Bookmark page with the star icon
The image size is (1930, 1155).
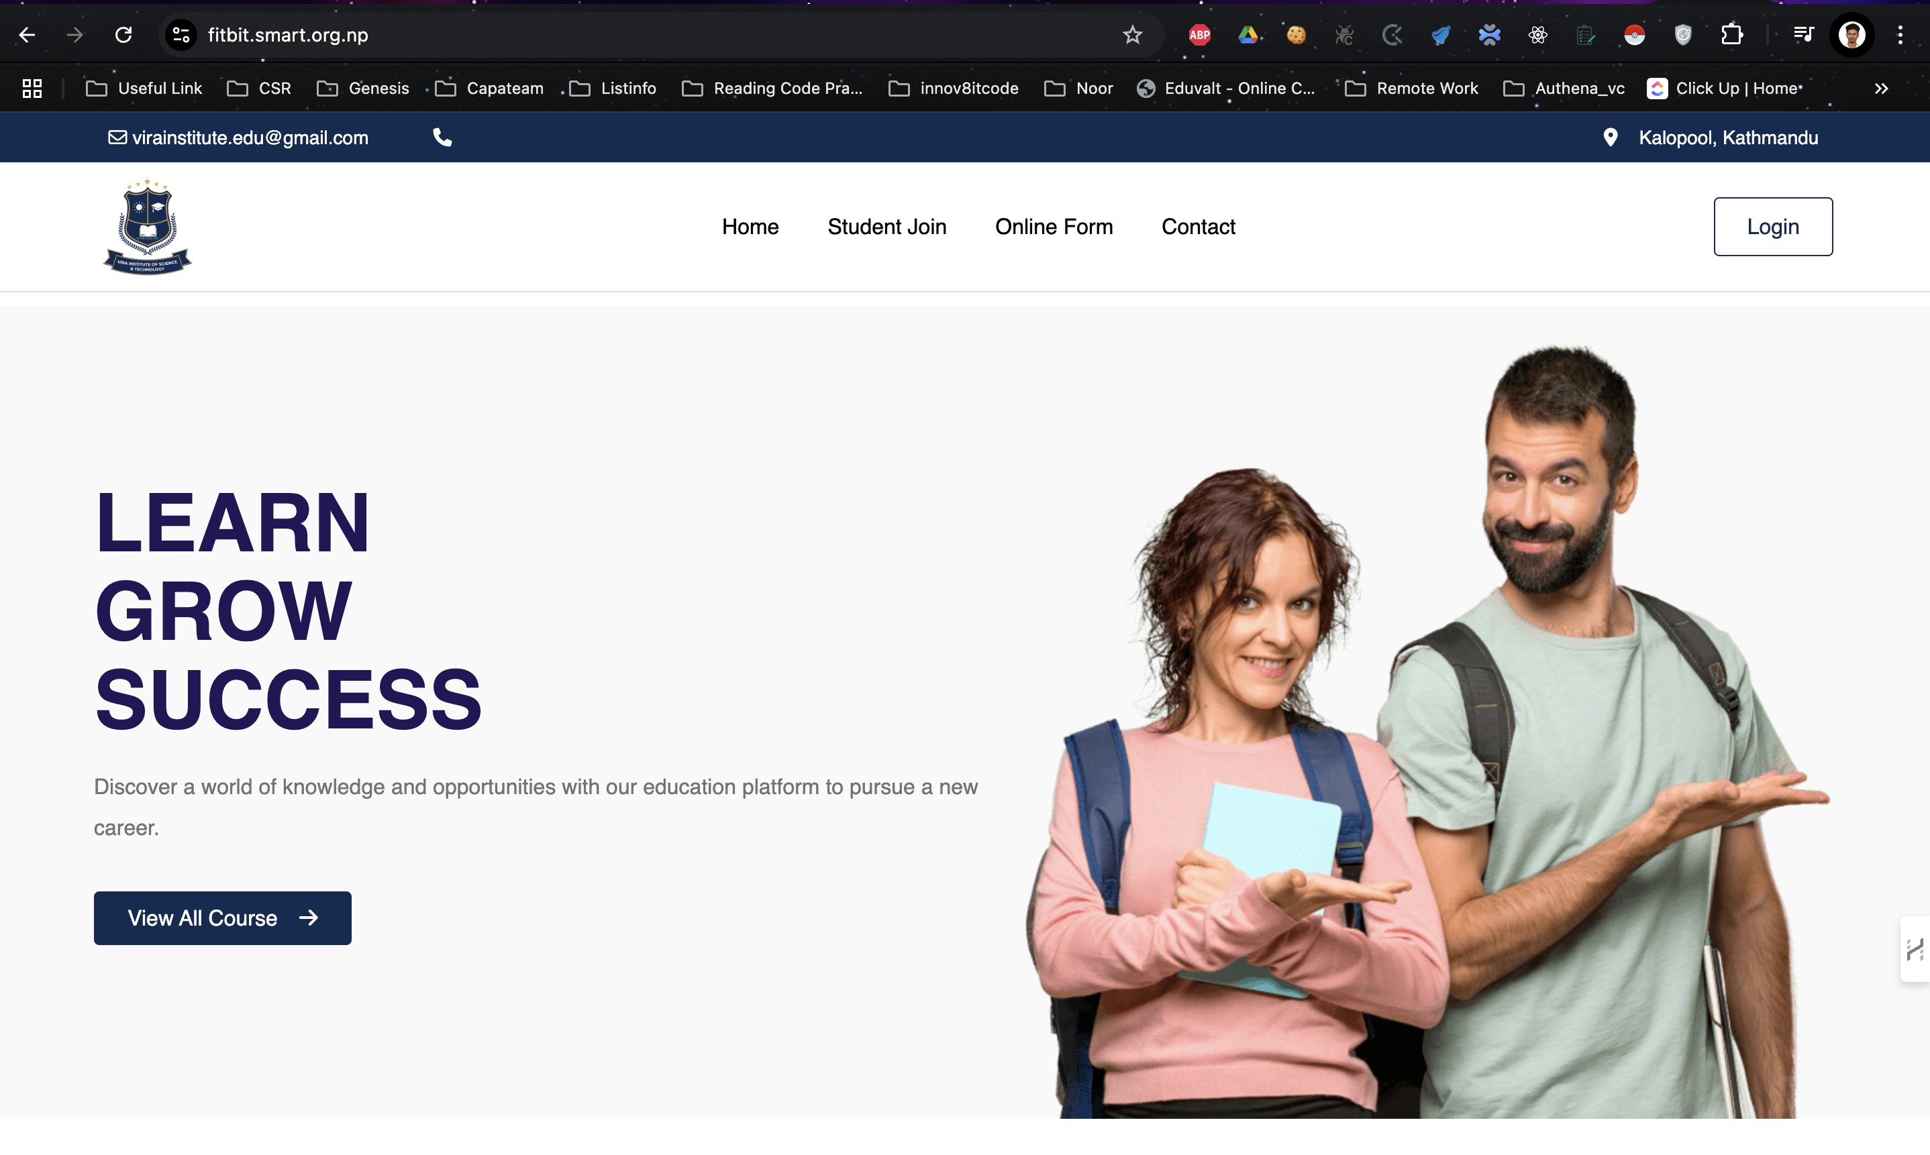[1132, 34]
